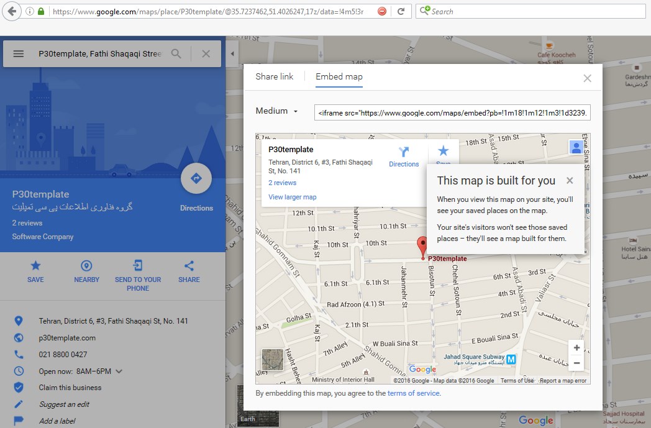Reload the page
This screenshot has width=651, height=428.
(x=401, y=11)
